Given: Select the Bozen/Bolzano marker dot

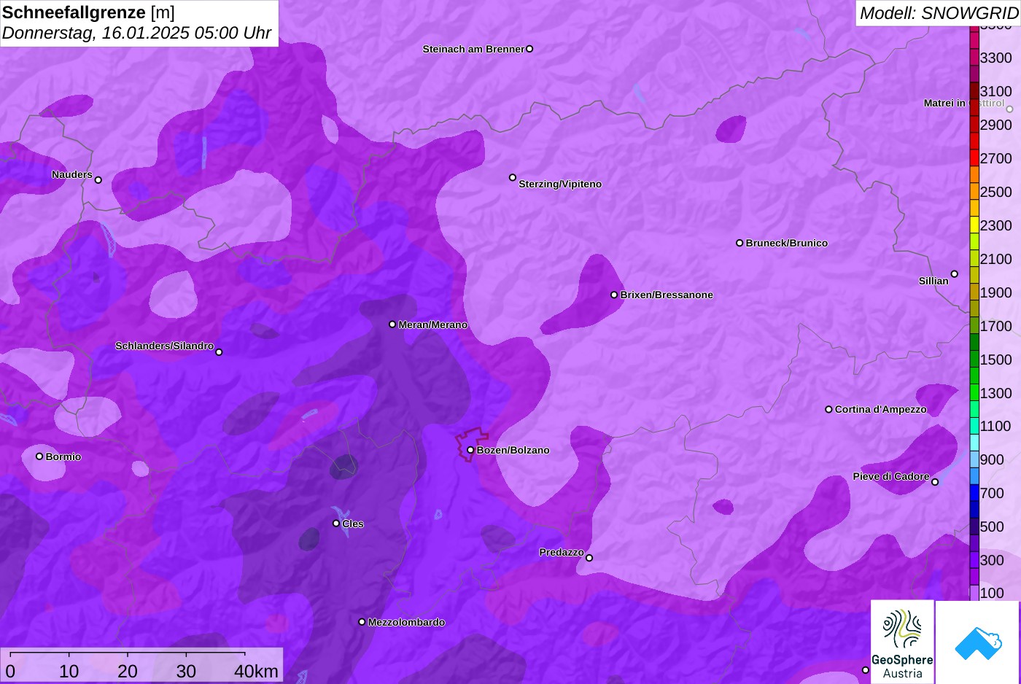Looking at the screenshot, I should click(470, 450).
